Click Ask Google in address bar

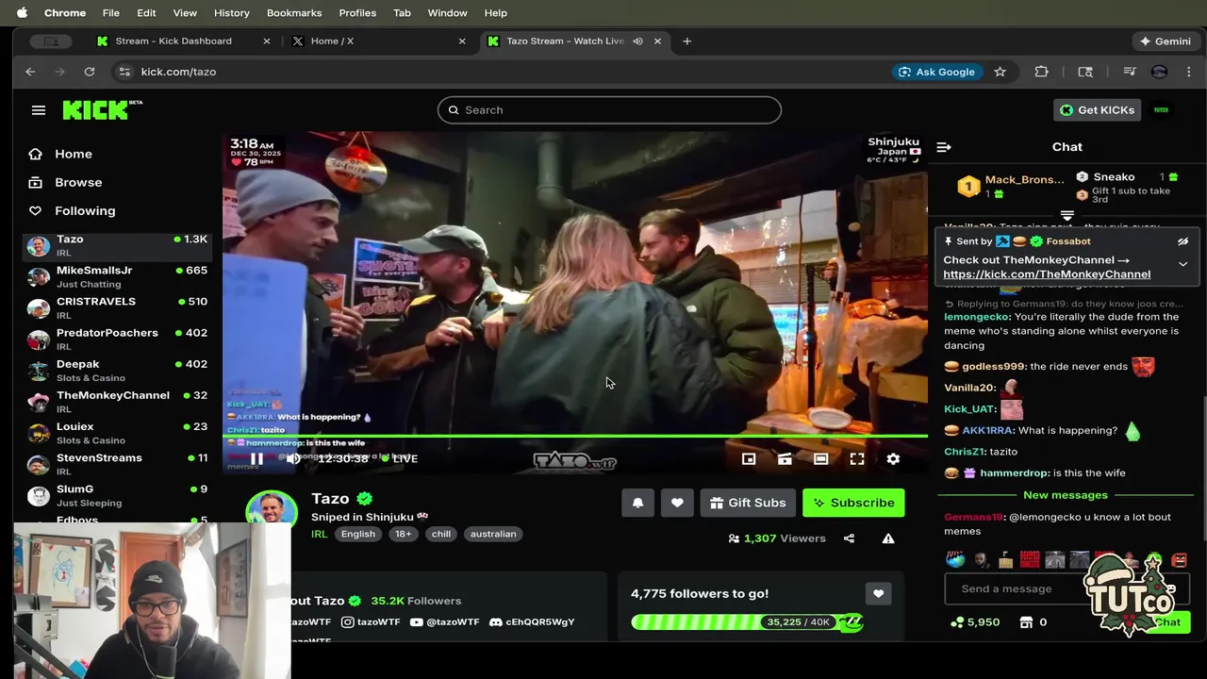[x=936, y=72]
